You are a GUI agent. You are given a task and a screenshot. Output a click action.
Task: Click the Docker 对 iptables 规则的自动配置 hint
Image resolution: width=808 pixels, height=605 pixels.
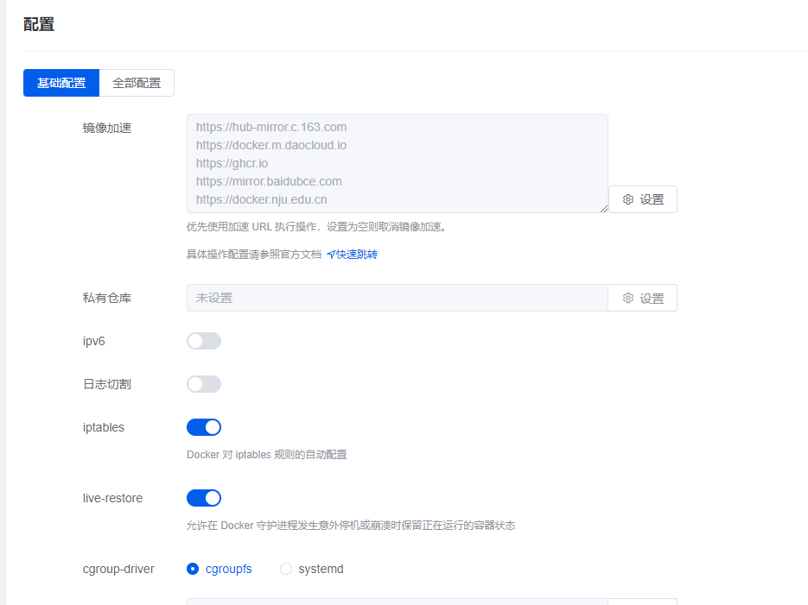click(267, 455)
